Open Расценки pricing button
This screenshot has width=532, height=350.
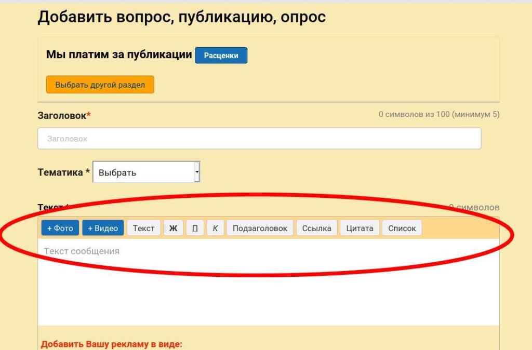click(221, 56)
